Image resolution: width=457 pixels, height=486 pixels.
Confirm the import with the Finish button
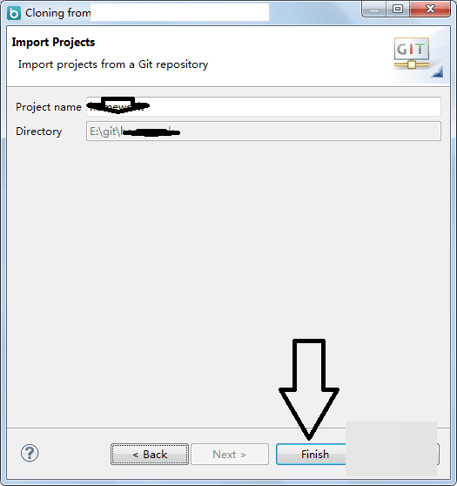click(311, 454)
